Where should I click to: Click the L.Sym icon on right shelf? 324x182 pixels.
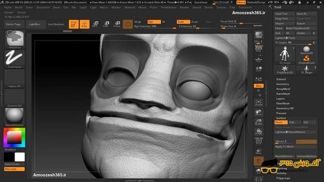pos(259,79)
